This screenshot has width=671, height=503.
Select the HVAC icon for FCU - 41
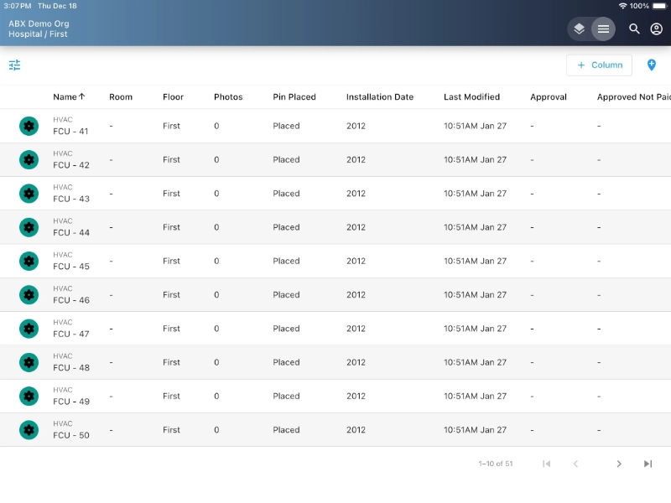click(x=29, y=126)
